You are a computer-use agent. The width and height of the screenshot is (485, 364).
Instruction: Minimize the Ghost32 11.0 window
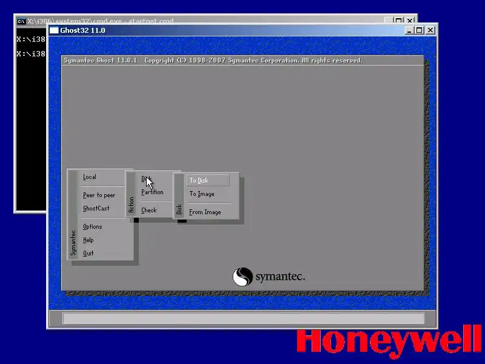point(409,30)
